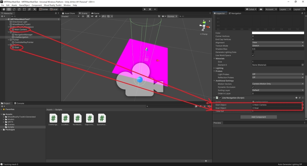This screenshot has width=307, height=166.
Task: Open LineNavigation script file
Action: point(53,120)
